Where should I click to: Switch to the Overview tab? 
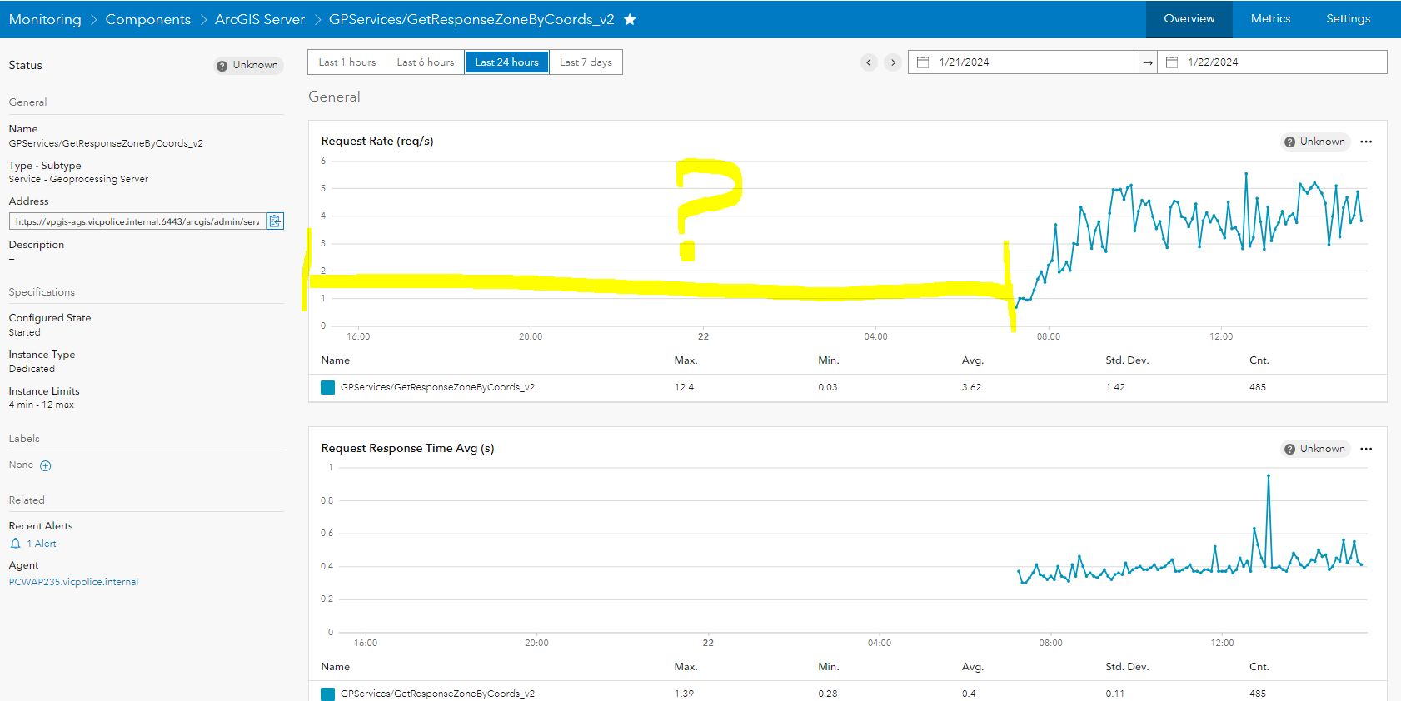pyautogui.click(x=1189, y=19)
